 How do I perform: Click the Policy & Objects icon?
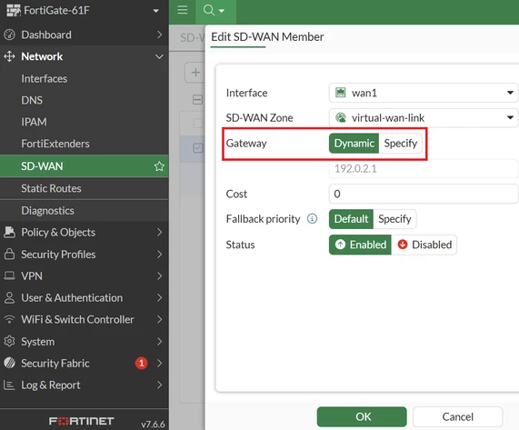coord(10,233)
